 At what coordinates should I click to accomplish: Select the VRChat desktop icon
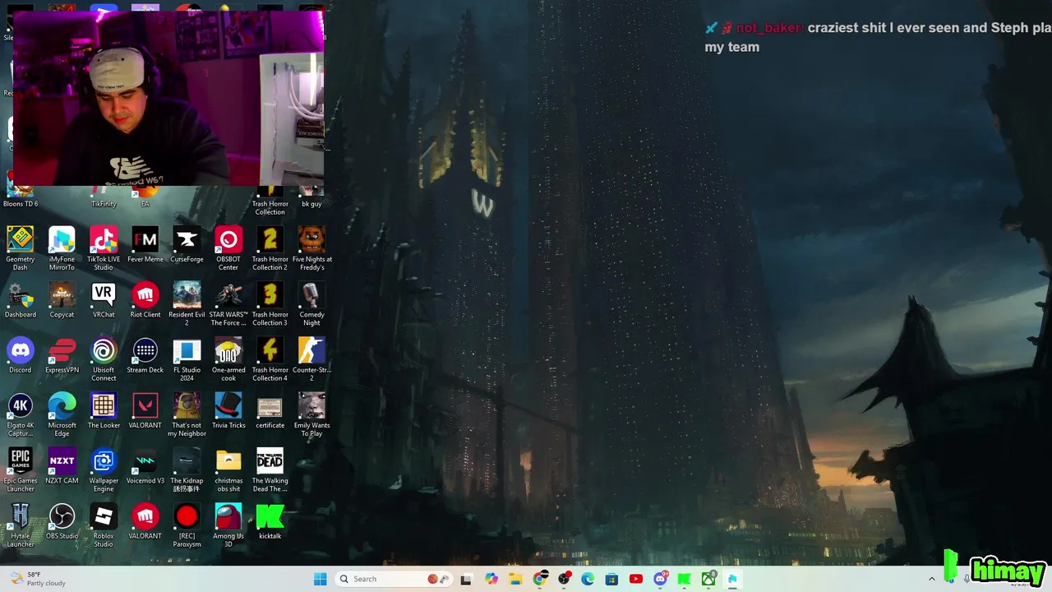click(x=104, y=300)
